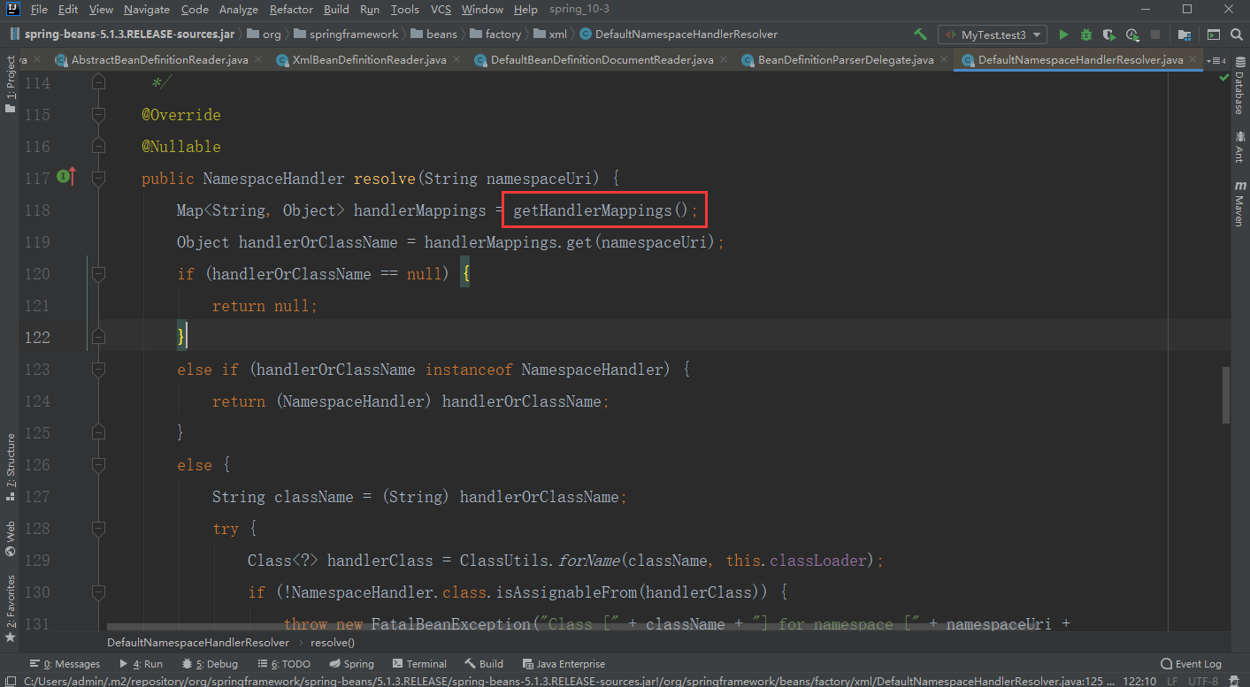This screenshot has width=1250, height=687.
Task: Open the Java Enterprise tool window
Action: click(x=564, y=664)
